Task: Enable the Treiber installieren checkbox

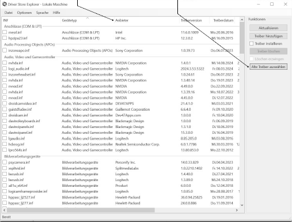Action: (x=252, y=44)
